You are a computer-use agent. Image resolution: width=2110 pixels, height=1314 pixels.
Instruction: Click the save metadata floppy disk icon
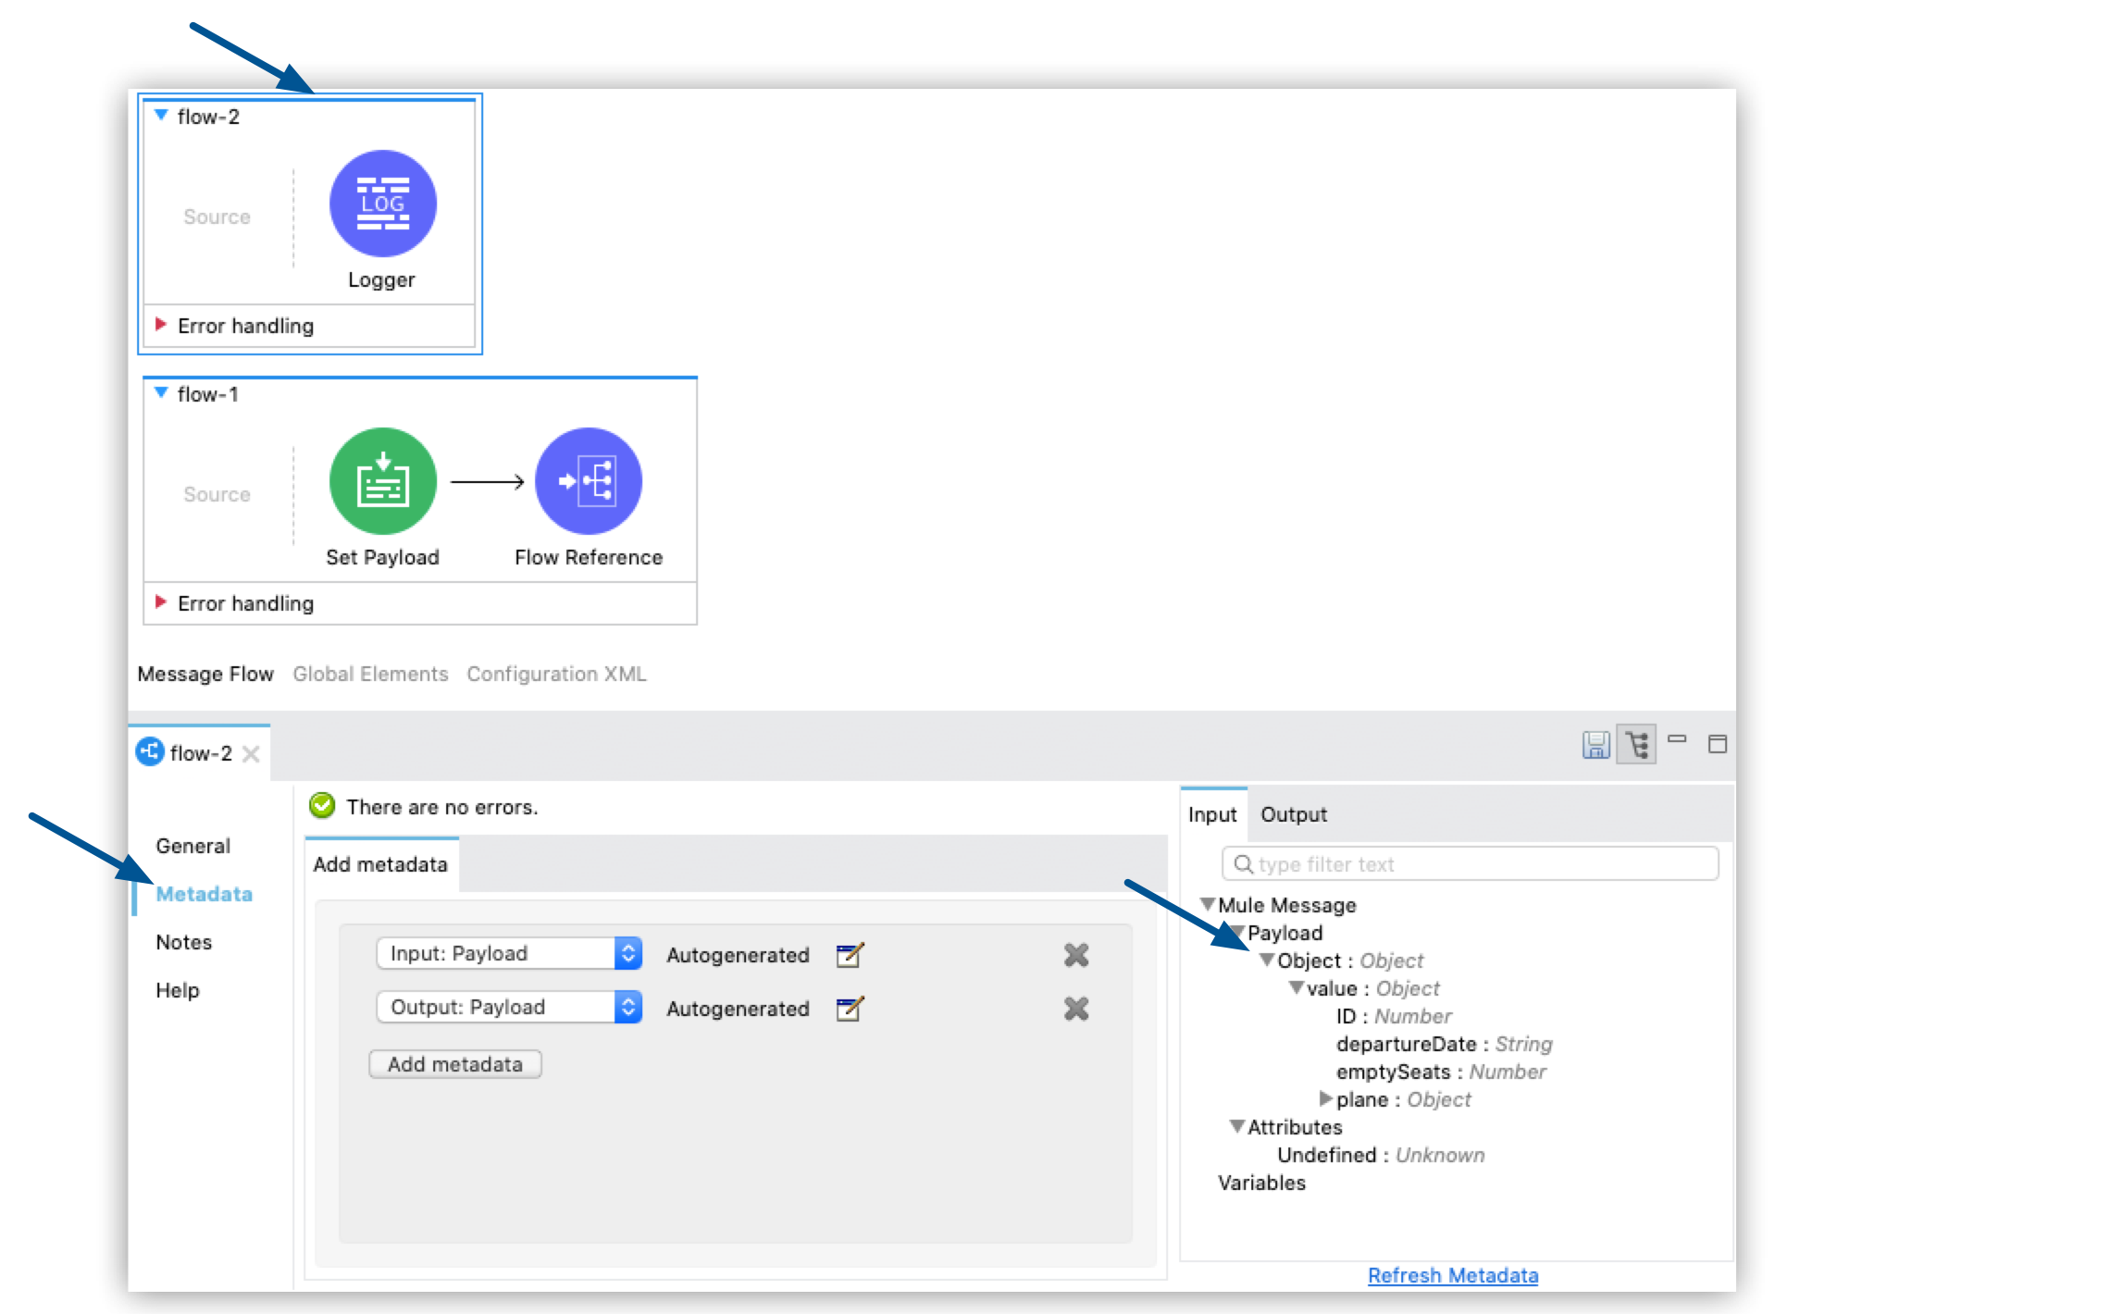pos(1595,744)
